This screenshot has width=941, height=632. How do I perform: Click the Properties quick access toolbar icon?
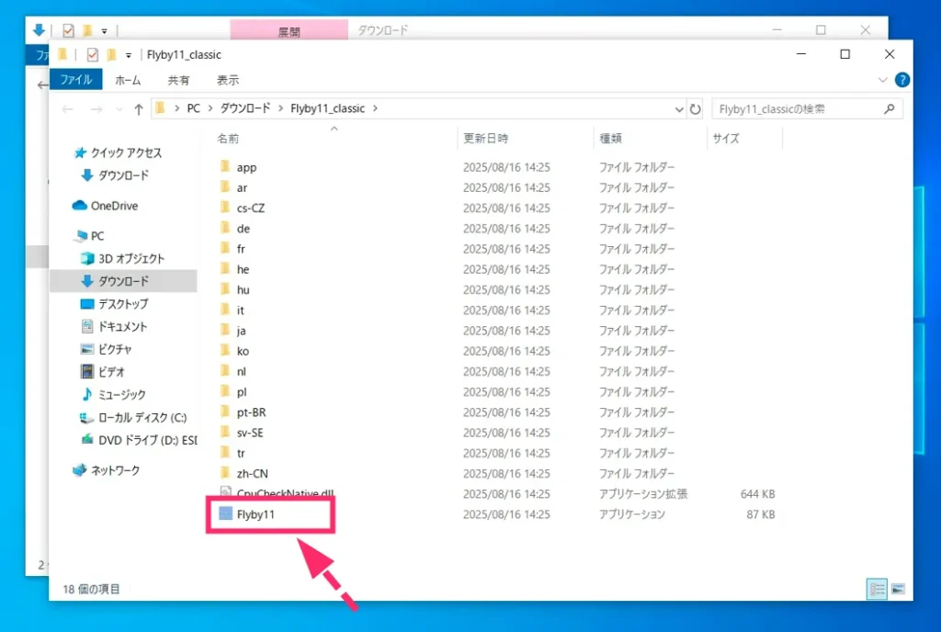[x=92, y=54]
